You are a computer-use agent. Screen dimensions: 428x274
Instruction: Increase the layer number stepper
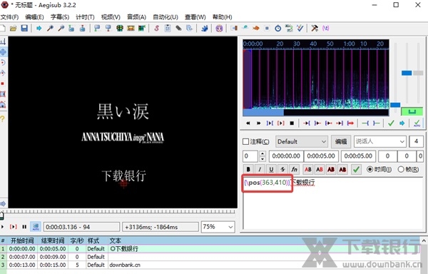click(x=262, y=153)
